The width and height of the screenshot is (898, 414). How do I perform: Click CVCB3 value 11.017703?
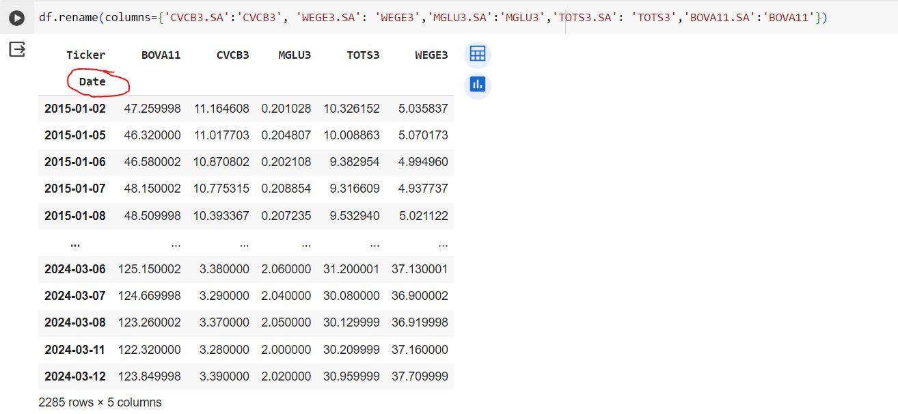tap(221, 135)
